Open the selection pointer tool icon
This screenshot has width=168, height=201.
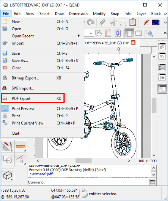(x=21, y=160)
